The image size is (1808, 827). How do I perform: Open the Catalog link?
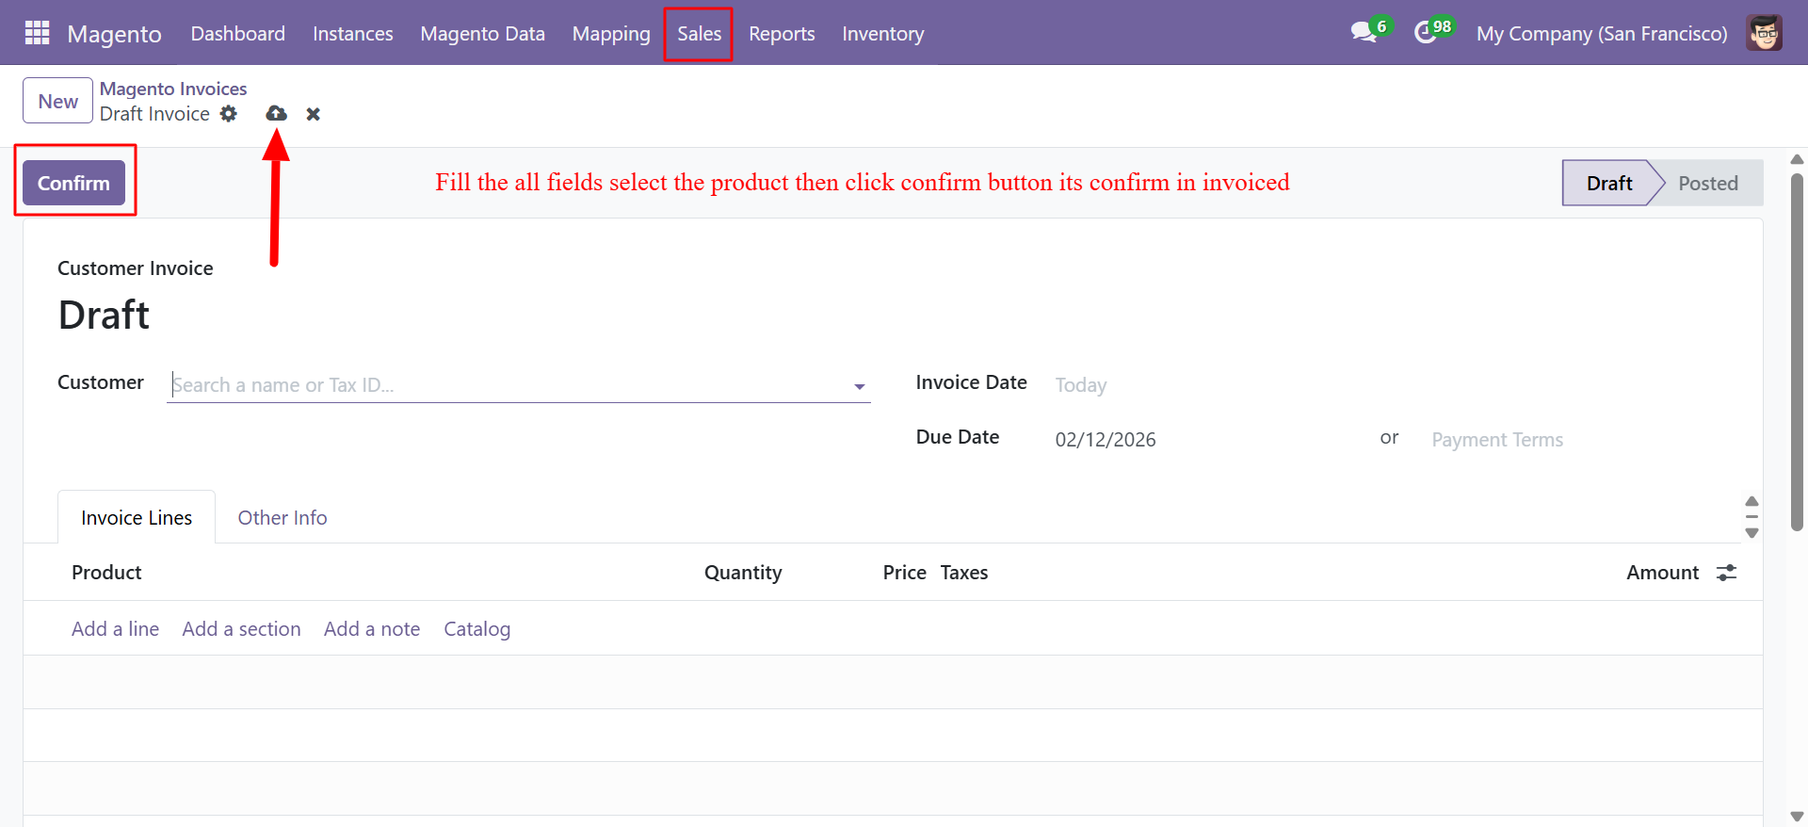coord(477,629)
